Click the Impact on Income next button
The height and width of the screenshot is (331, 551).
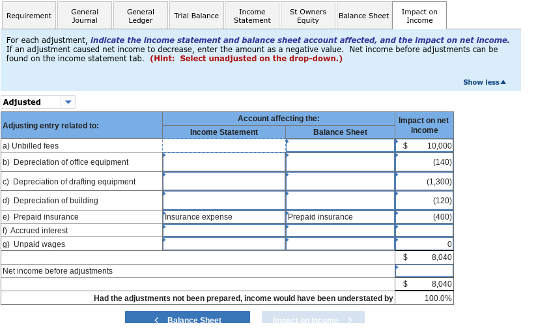click(313, 317)
